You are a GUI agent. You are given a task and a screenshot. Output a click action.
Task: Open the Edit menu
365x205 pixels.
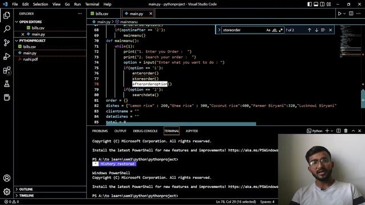pyautogui.click(x=25, y=4)
